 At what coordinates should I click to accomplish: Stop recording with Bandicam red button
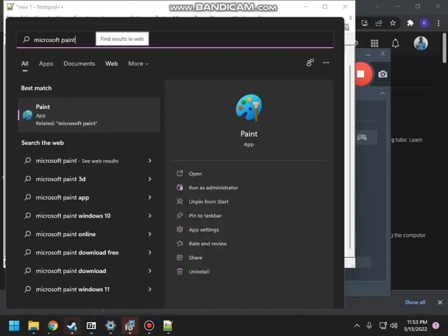(362, 74)
